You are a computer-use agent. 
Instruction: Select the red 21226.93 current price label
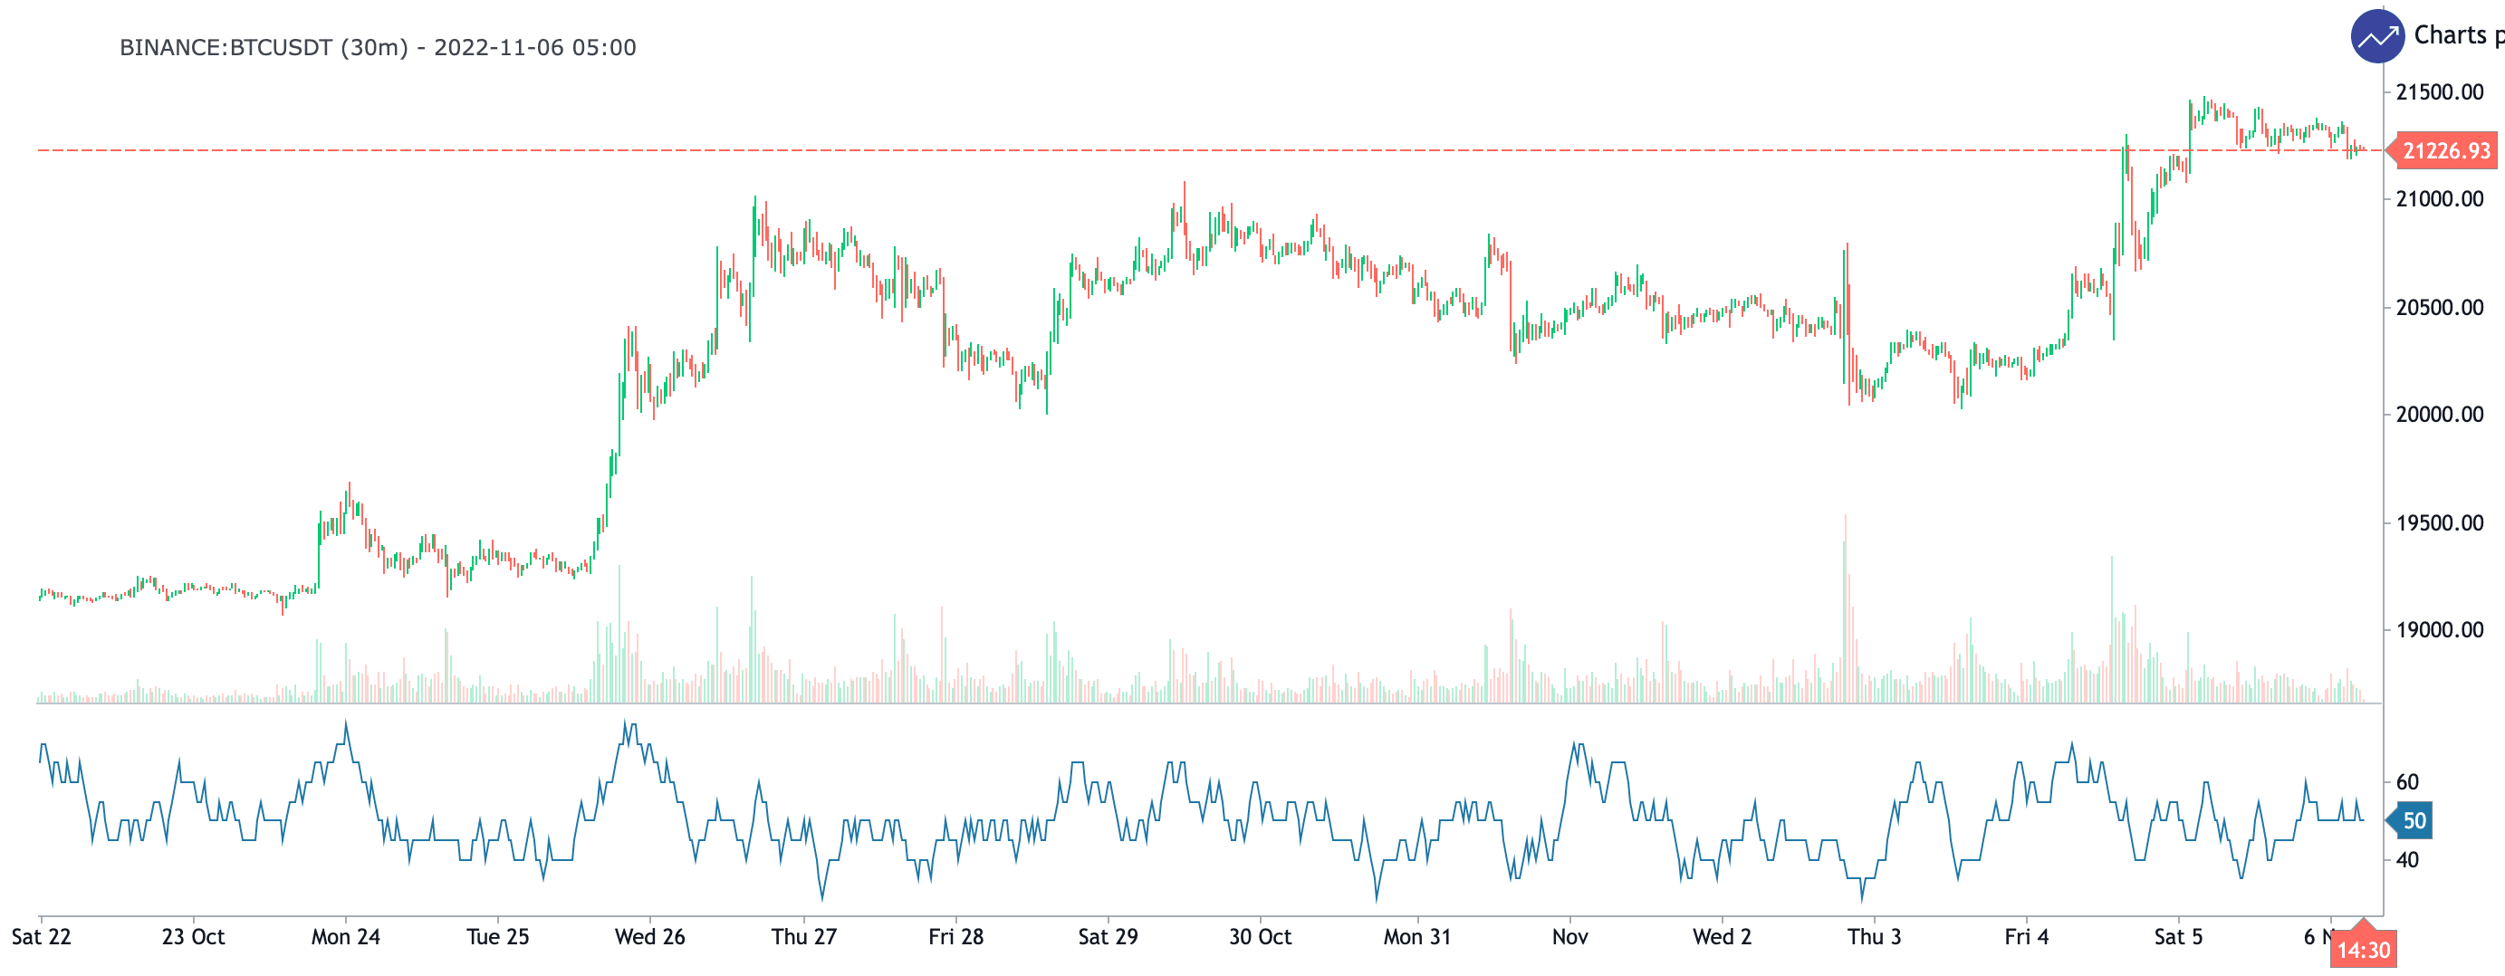[x=2446, y=150]
